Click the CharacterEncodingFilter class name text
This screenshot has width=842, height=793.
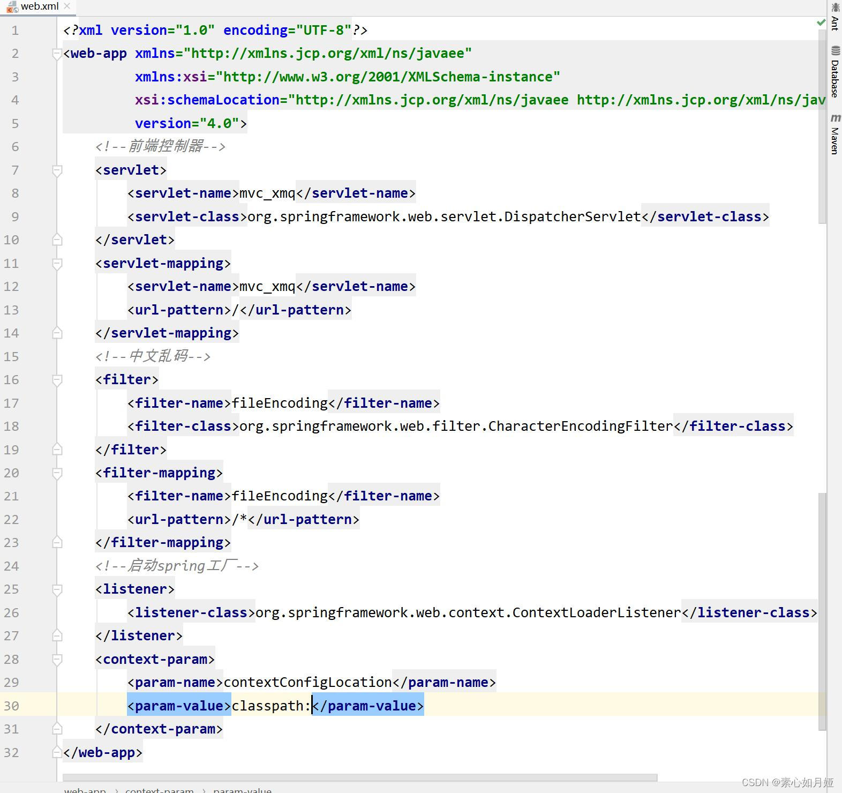[x=581, y=426]
